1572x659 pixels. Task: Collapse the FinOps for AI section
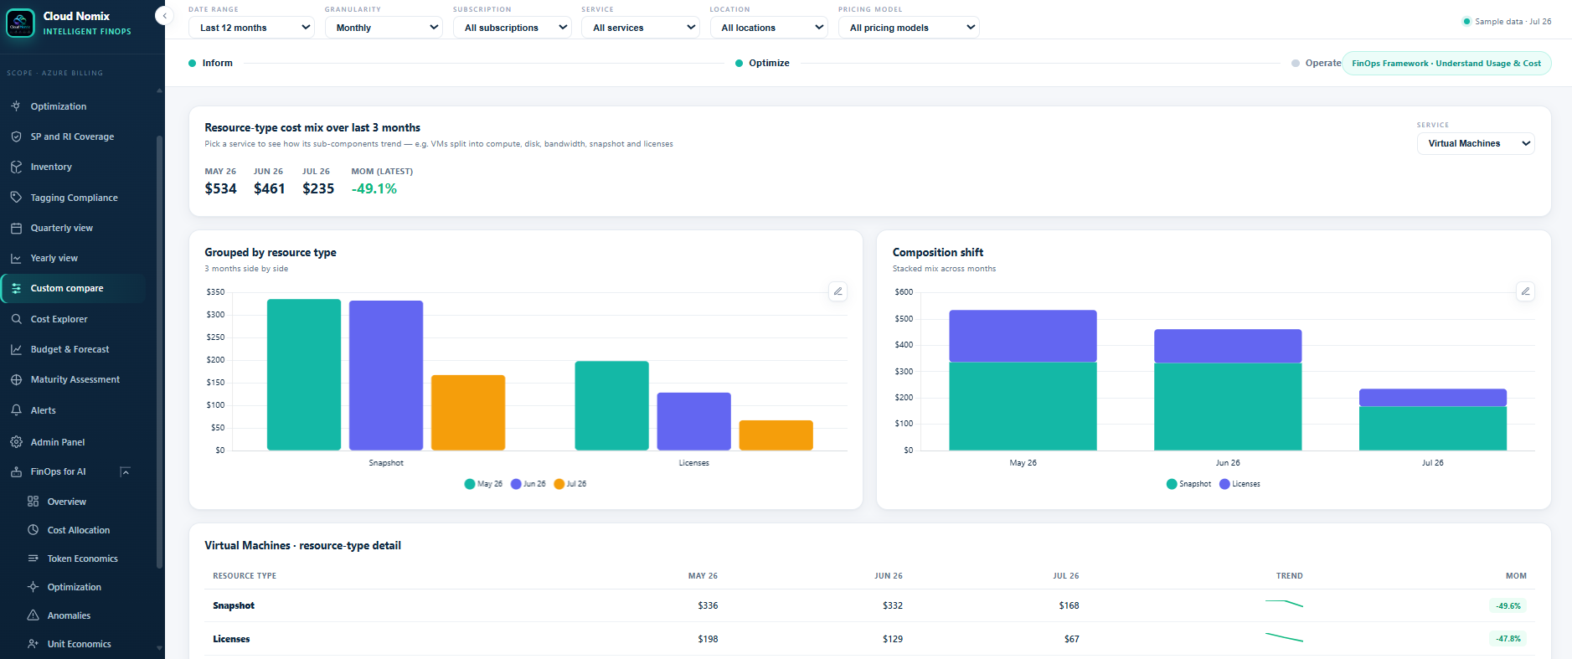point(125,471)
